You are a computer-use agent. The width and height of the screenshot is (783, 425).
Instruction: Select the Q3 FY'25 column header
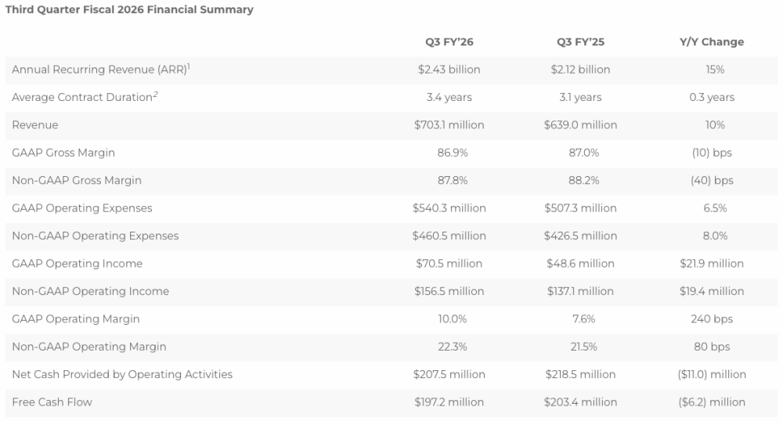tap(580, 42)
